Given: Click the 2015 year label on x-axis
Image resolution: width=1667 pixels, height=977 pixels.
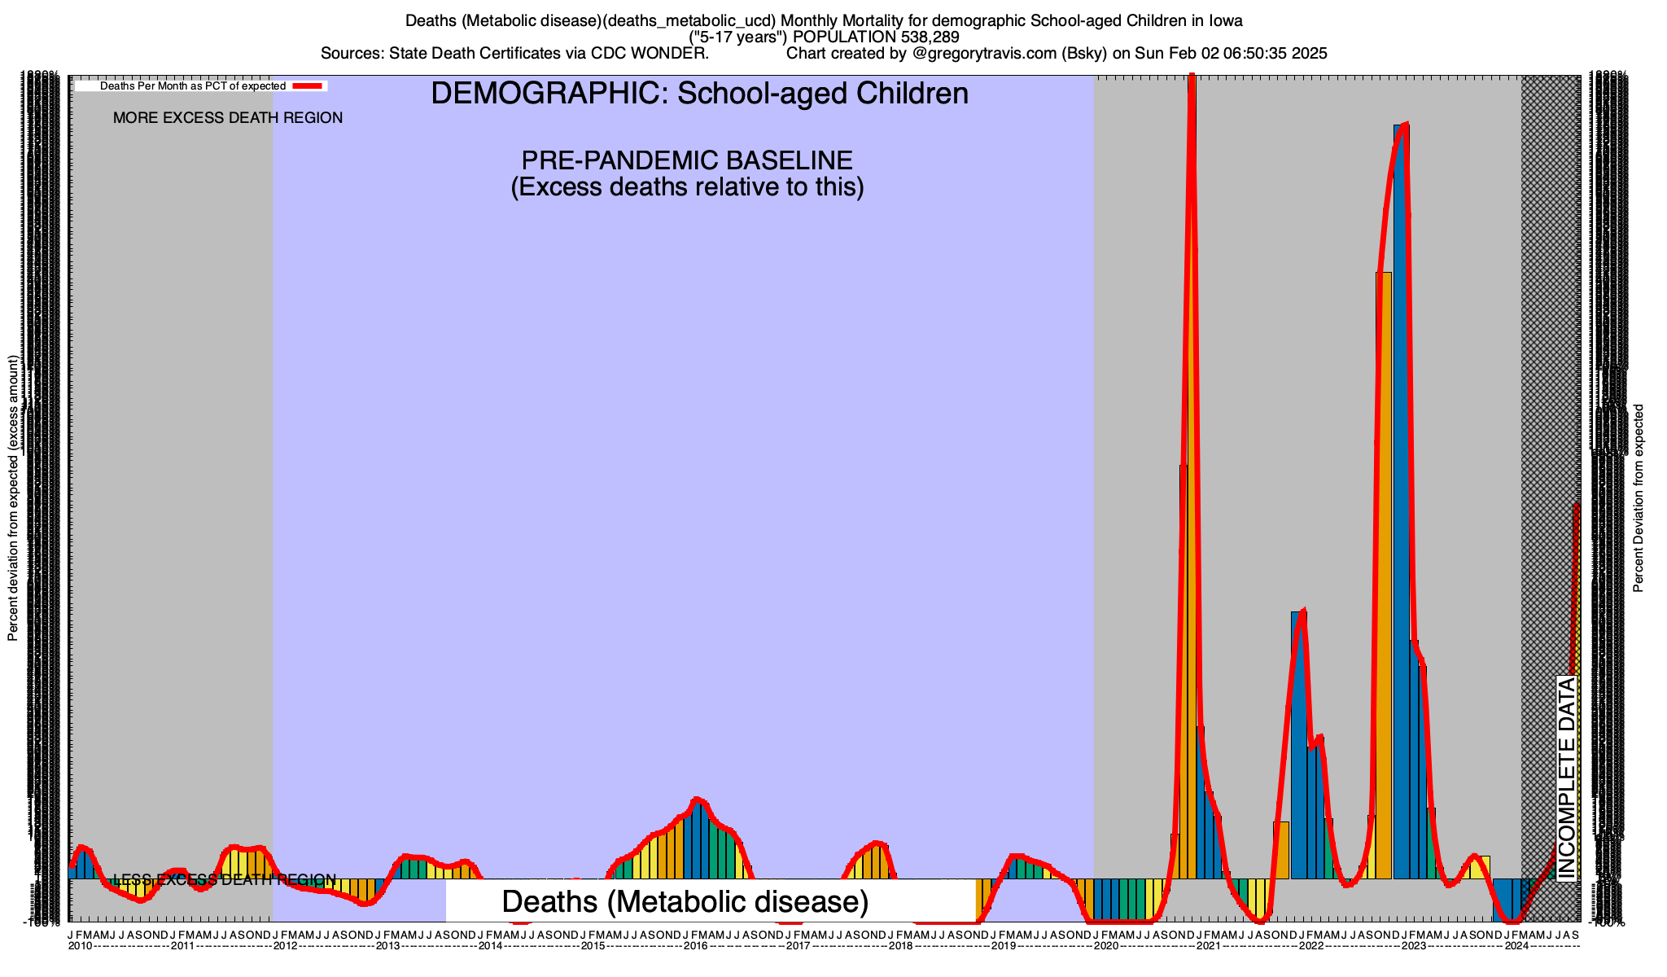Looking at the screenshot, I should 593,946.
